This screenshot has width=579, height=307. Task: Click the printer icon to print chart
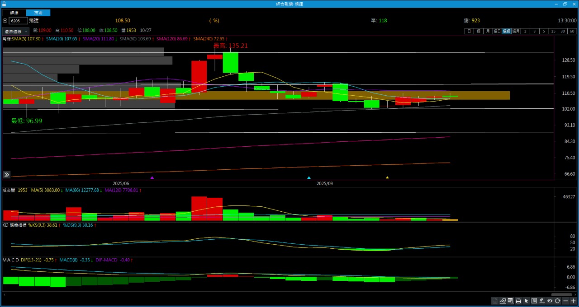(518, 301)
